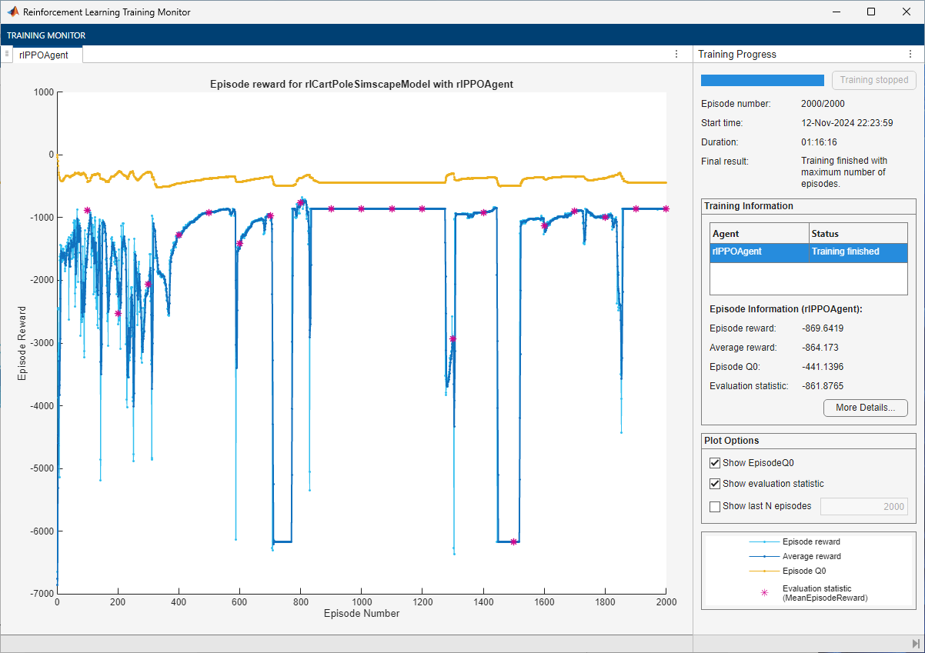Click the orange Episode Q0 legend line marker

point(763,571)
